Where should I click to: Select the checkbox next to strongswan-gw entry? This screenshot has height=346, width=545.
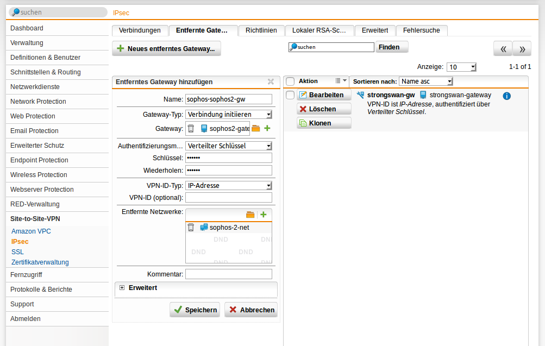[x=290, y=94]
